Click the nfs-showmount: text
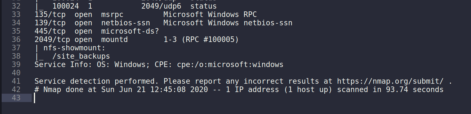471x114 pixels. pos(74,48)
